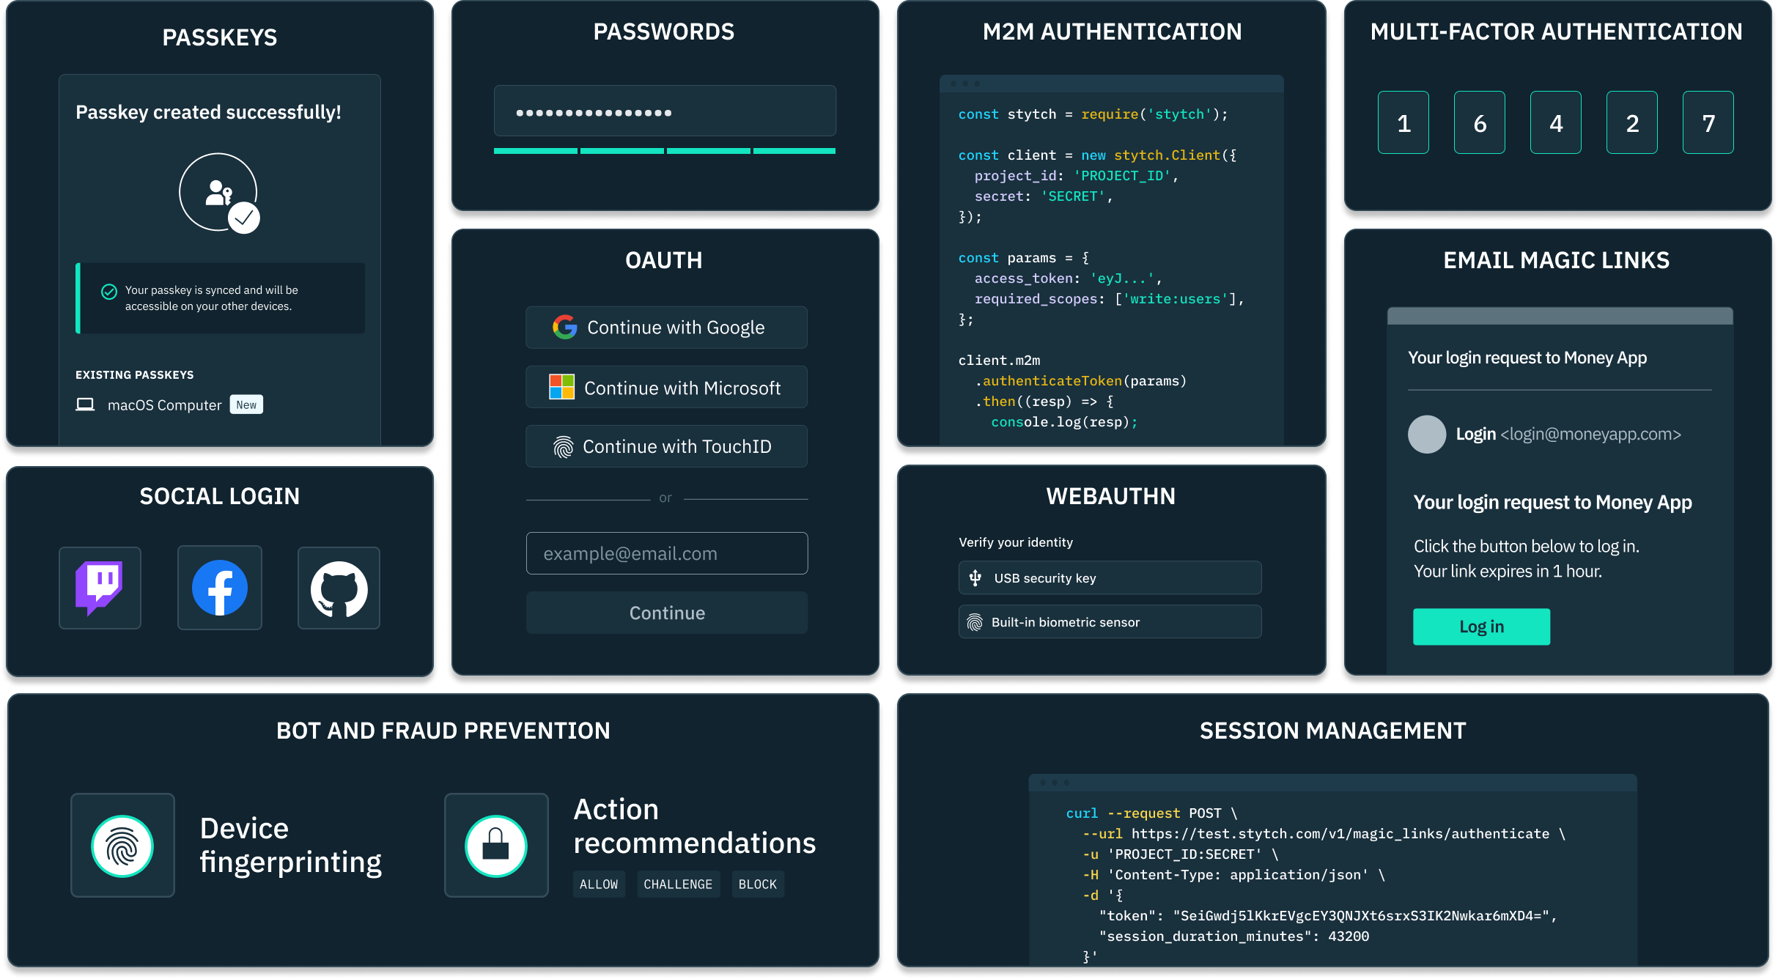Click the MFA code box showing 1

pos(1403,122)
